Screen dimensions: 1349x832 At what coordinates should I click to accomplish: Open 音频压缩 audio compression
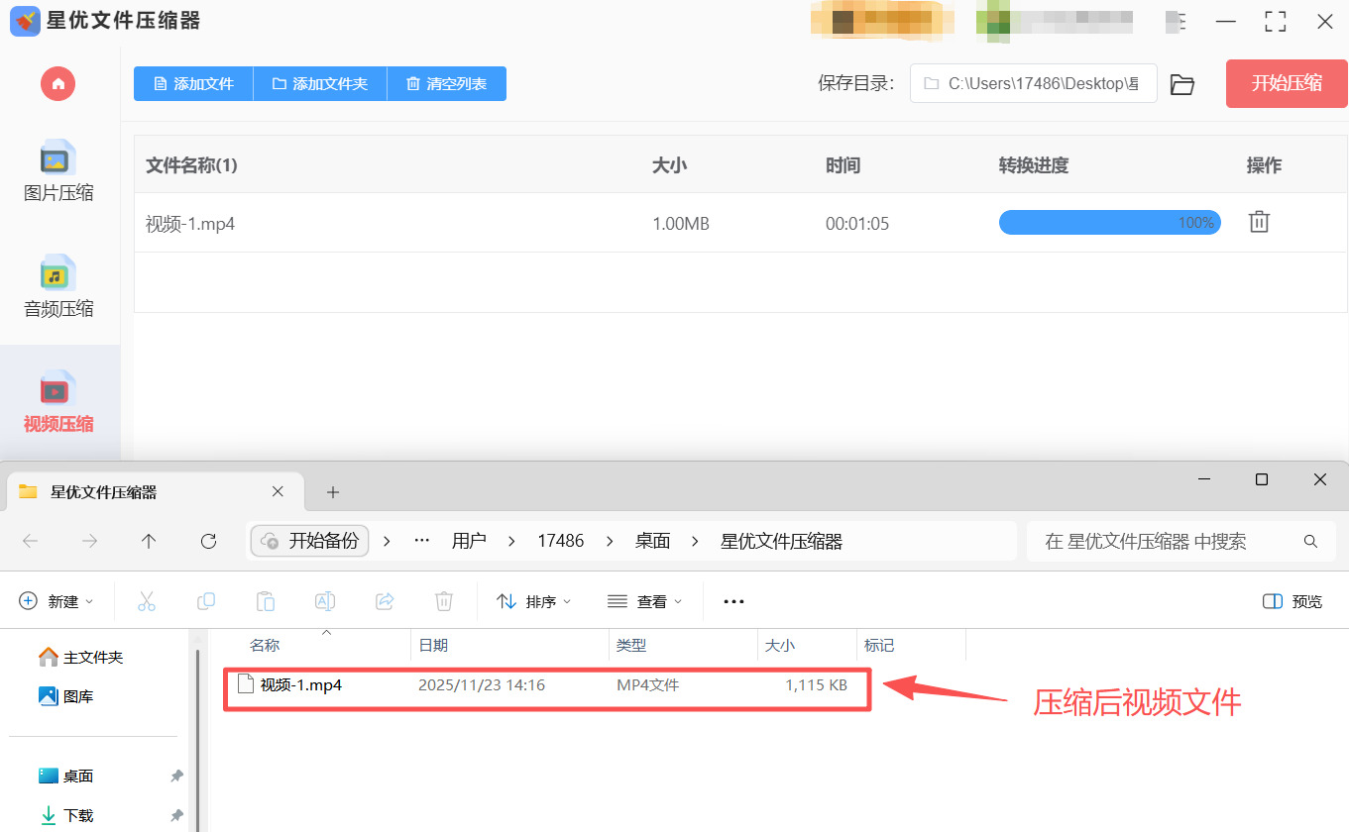[58, 287]
